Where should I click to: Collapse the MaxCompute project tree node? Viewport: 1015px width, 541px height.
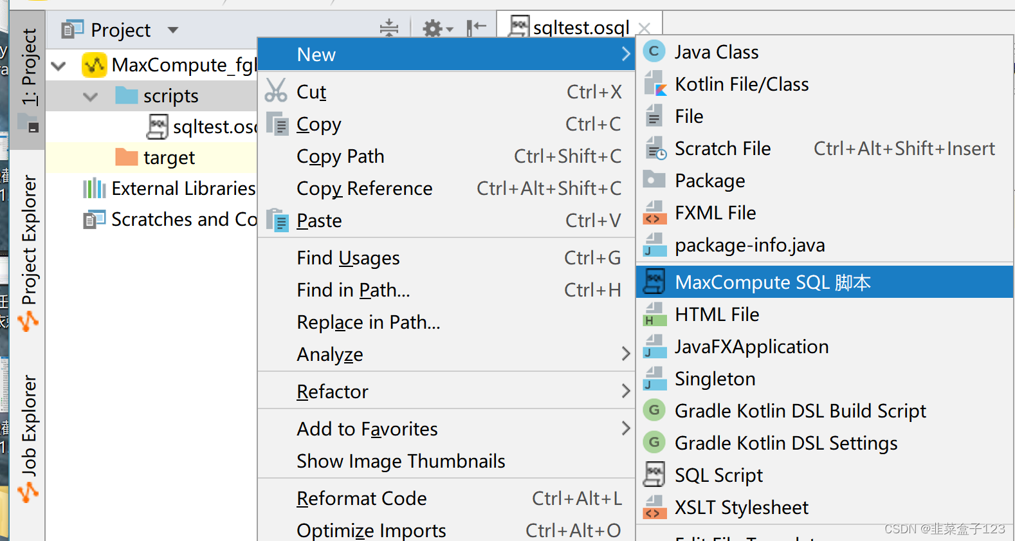coord(59,66)
